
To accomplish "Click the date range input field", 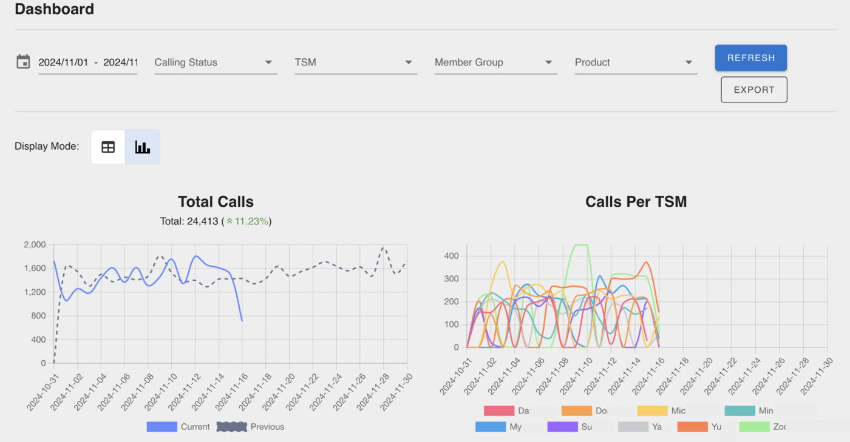I will [x=87, y=62].
